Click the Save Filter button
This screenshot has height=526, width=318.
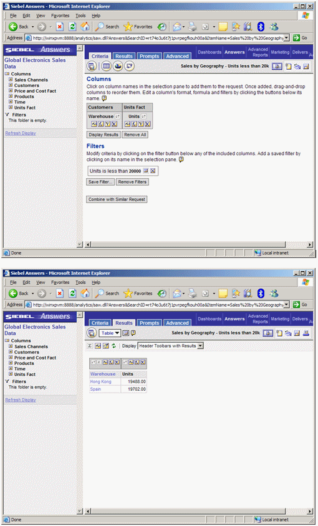pos(100,182)
